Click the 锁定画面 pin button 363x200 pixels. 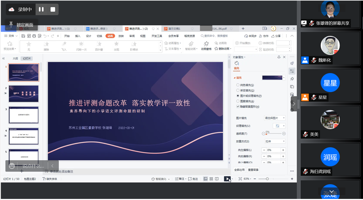click(x=21, y=25)
